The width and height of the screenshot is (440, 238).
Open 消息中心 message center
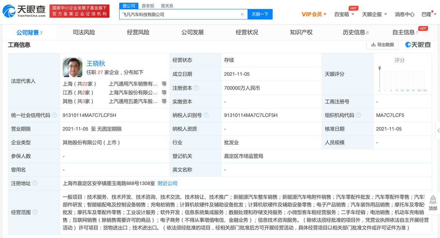(x=404, y=14)
